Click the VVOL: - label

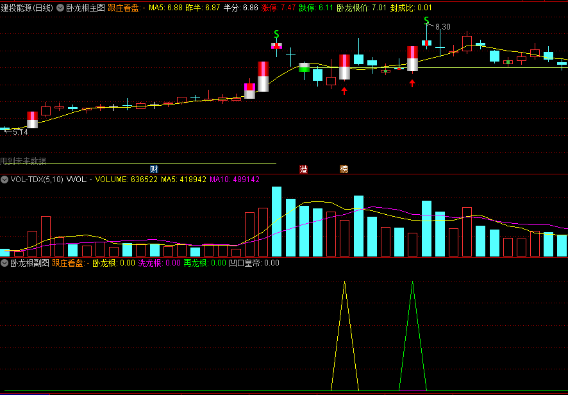tap(79, 180)
